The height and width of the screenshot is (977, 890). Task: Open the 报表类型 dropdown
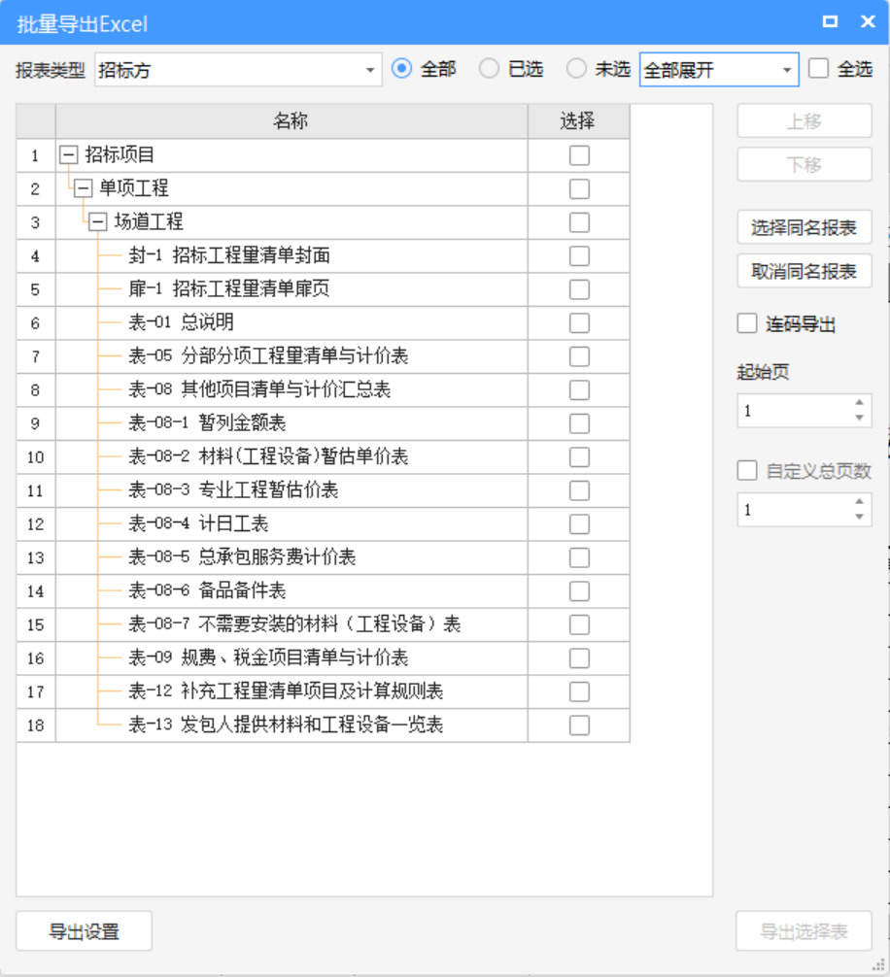pos(369,70)
